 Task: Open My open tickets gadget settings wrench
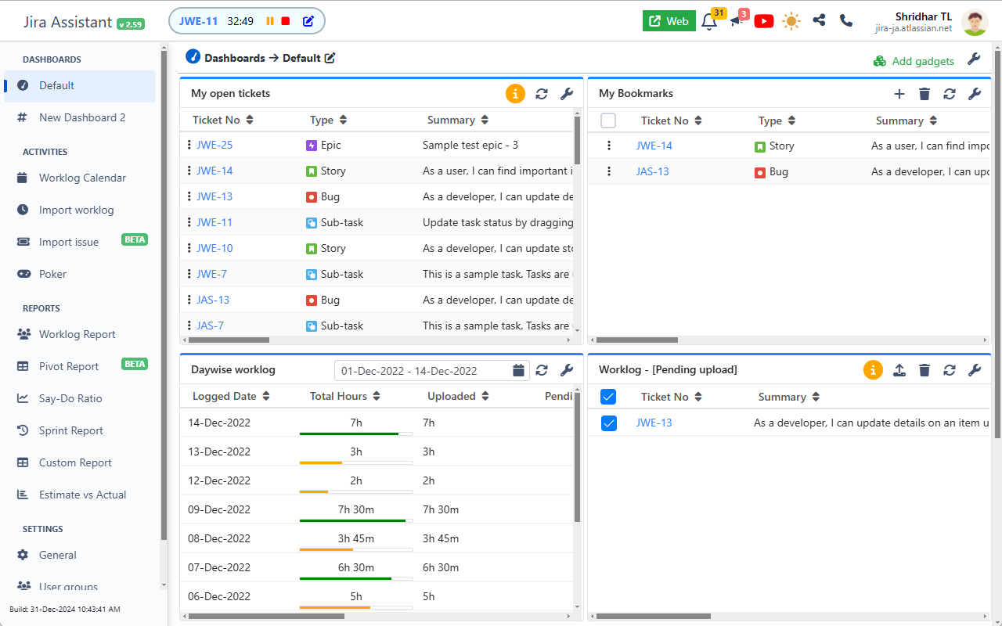pyautogui.click(x=567, y=94)
